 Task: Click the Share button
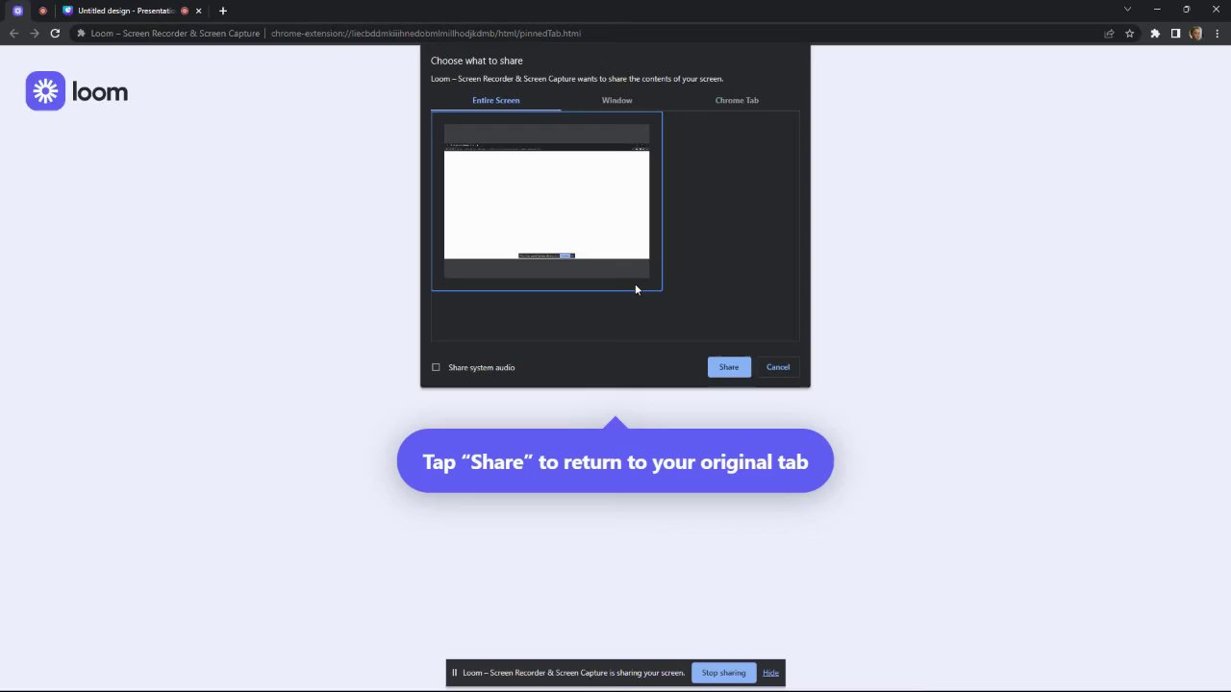(729, 367)
